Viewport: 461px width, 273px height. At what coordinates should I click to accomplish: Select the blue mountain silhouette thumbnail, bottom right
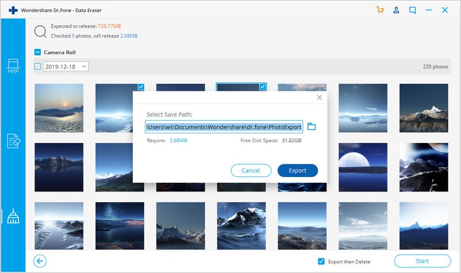pyautogui.click(x=424, y=226)
